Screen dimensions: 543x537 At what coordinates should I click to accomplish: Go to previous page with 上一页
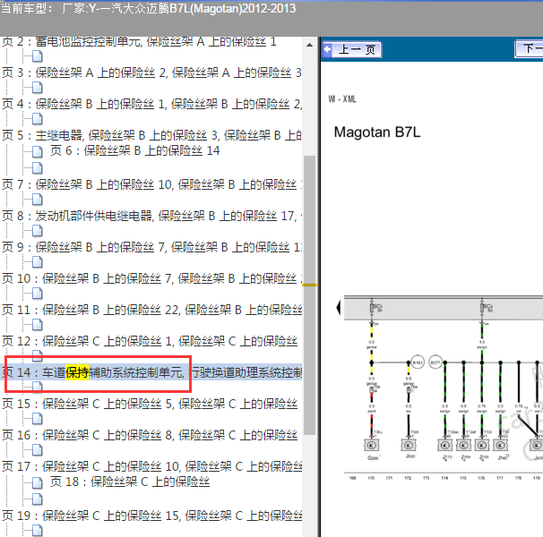(352, 49)
